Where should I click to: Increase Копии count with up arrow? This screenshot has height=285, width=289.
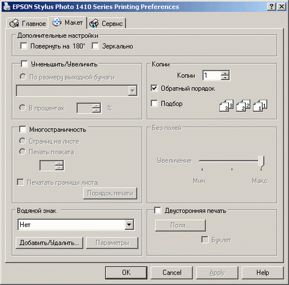click(x=225, y=73)
